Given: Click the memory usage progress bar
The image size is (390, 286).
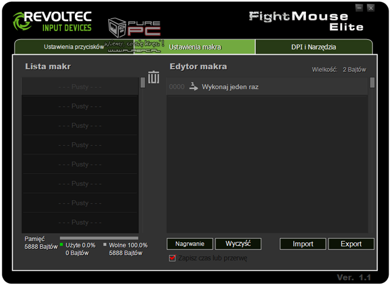Looking at the screenshot, I should point(99,238).
